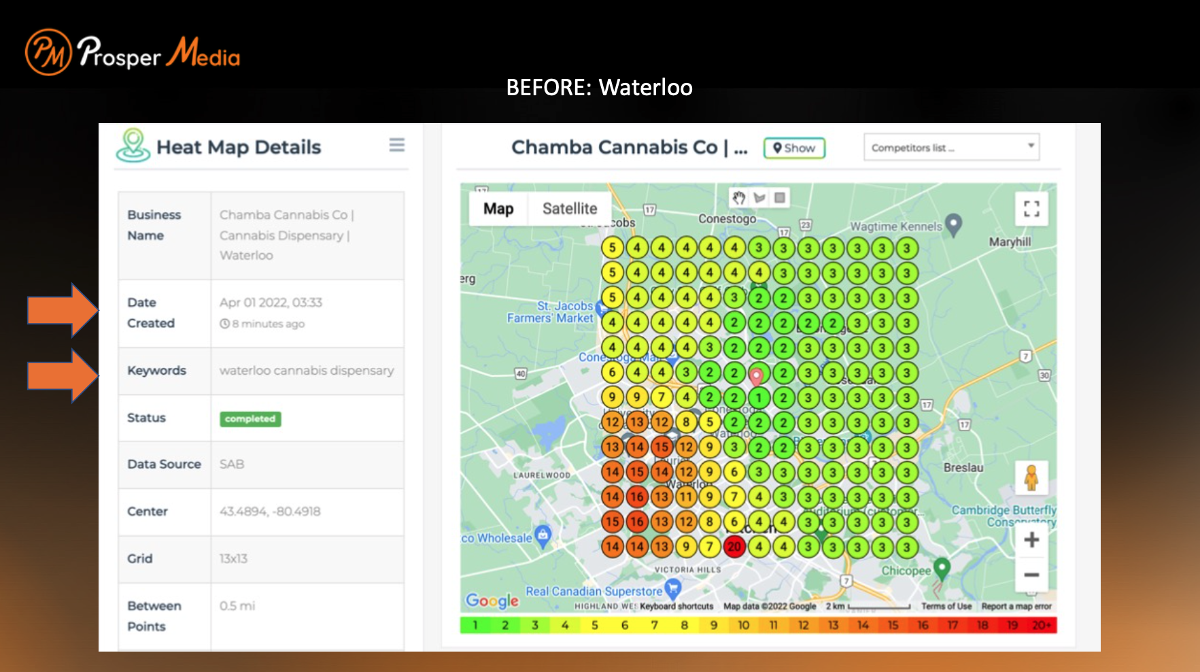The image size is (1200, 672).
Task: Click the clock icon beside 8 minutes ago
Action: [224, 324]
